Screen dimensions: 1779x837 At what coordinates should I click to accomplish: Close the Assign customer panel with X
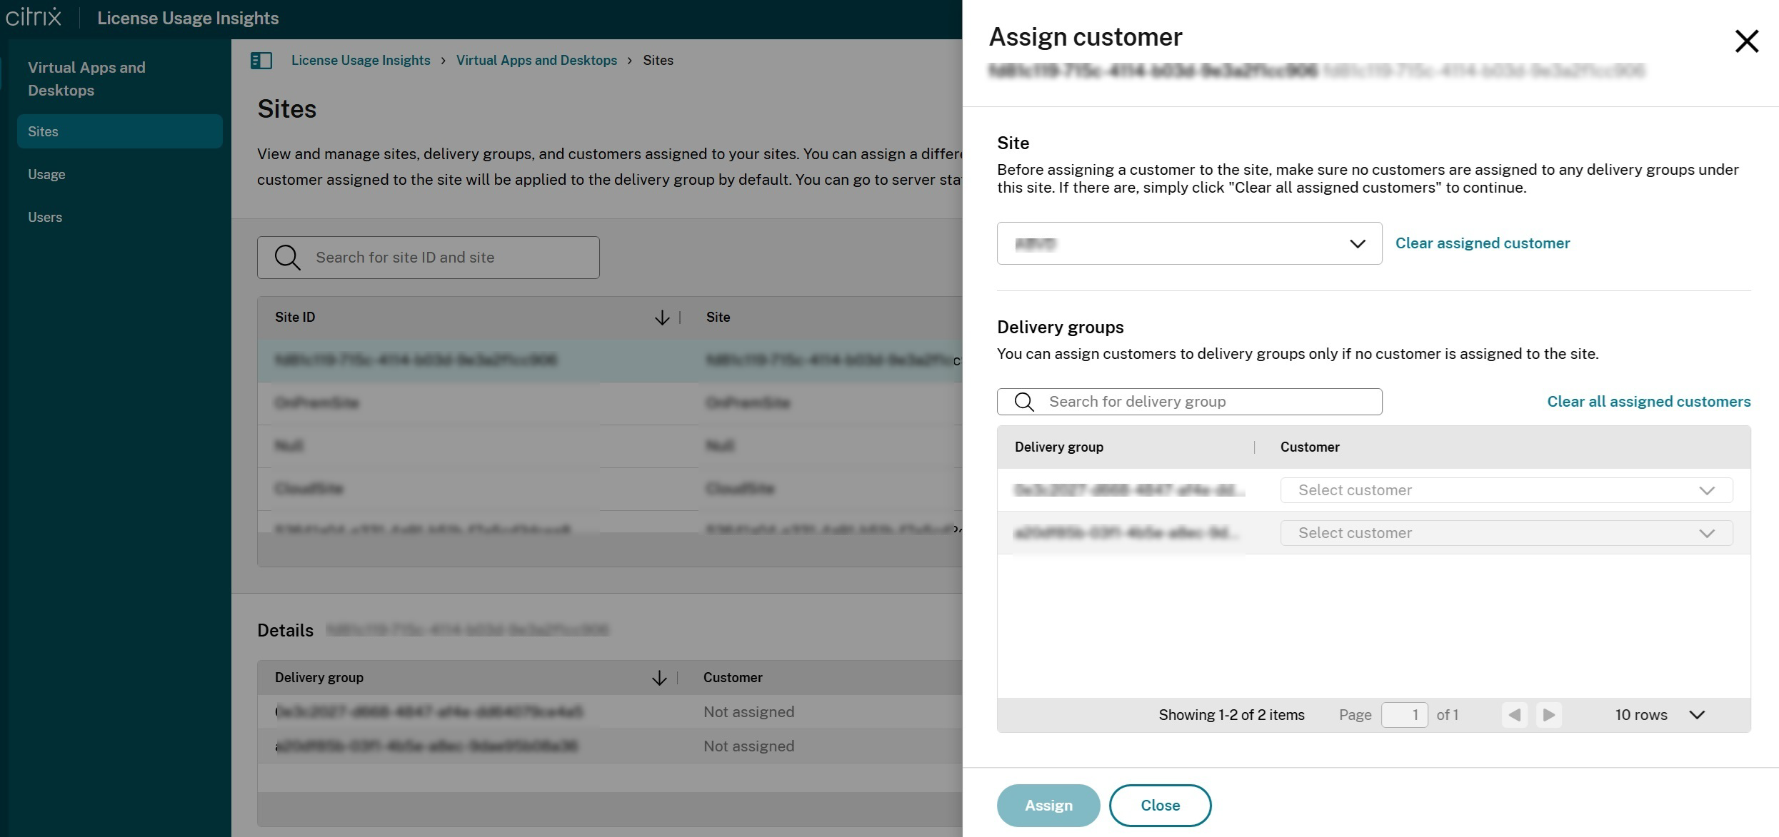click(x=1746, y=41)
